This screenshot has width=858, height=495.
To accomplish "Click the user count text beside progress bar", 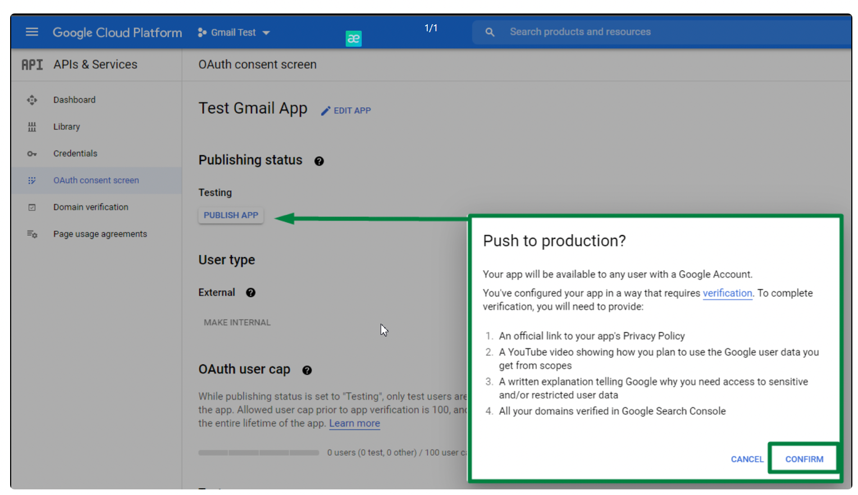I will coord(398,453).
